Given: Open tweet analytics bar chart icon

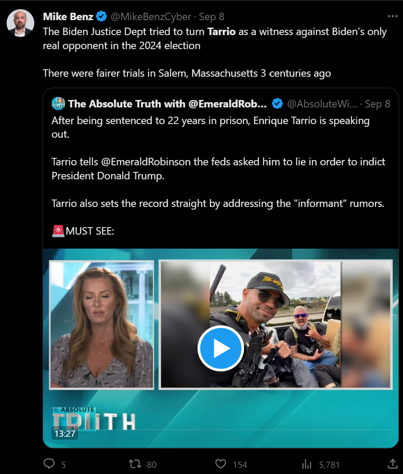Looking at the screenshot, I should [307, 464].
